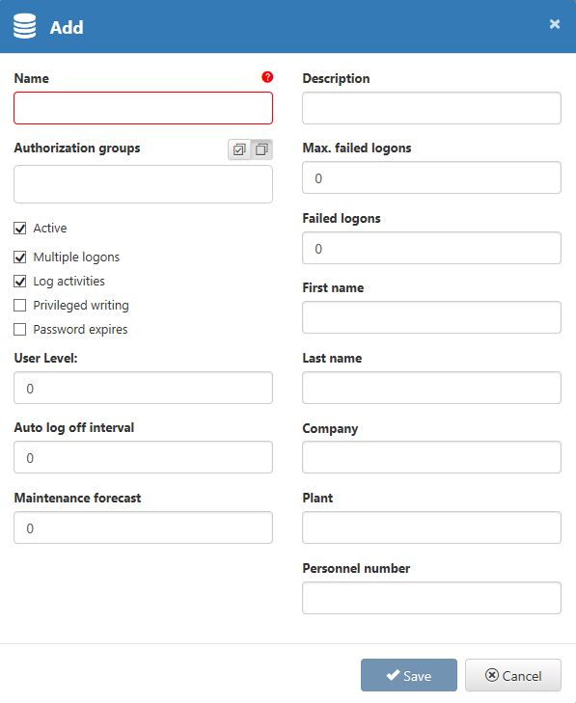This screenshot has width=576, height=703.
Task: Select the Max. failed logons field
Action: click(431, 177)
